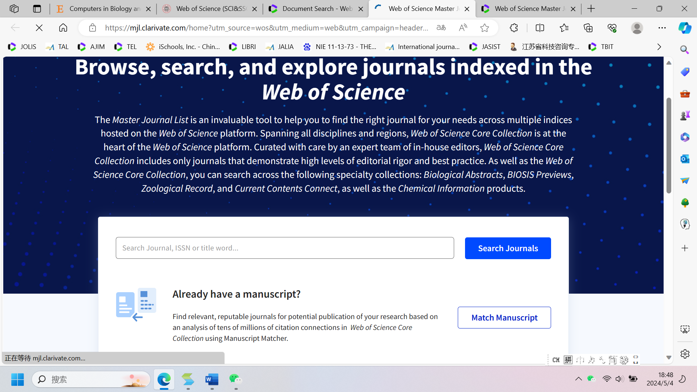Open the sidebar screenshot tool icon

[x=685, y=330]
